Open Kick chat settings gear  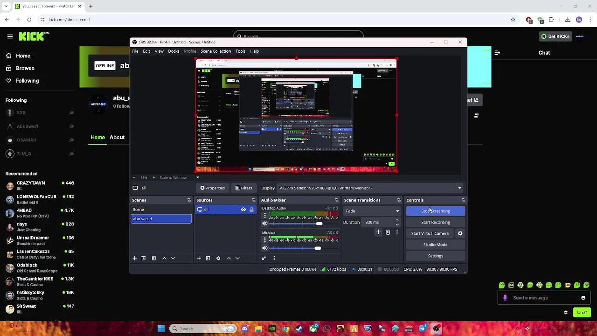pyautogui.click(x=566, y=313)
